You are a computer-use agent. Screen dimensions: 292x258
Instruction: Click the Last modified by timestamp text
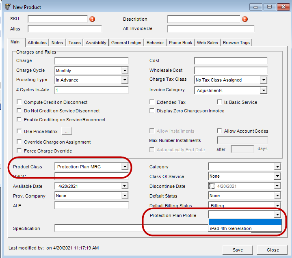[54, 248]
